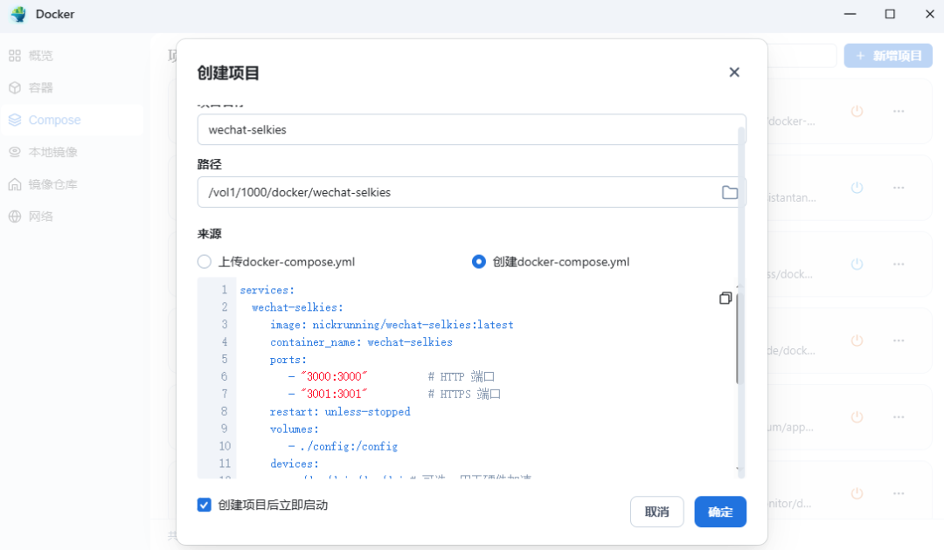Click the code editor vertical scrollbar
Image resolution: width=944 pixels, height=550 pixels.
coord(737,339)
